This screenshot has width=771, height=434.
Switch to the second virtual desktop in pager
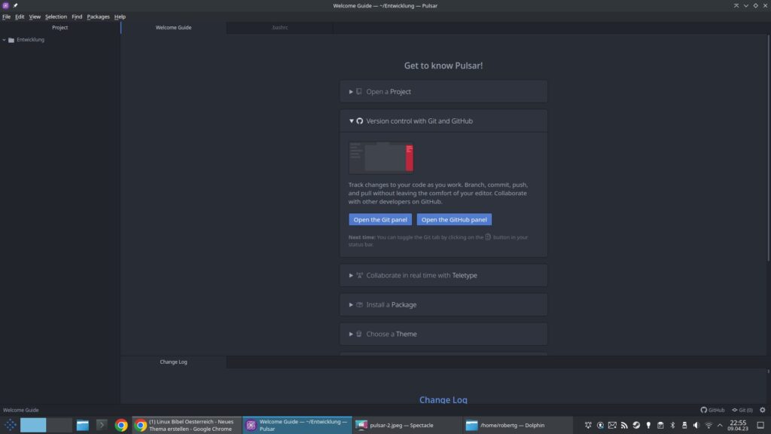click(x=59, y=425)
